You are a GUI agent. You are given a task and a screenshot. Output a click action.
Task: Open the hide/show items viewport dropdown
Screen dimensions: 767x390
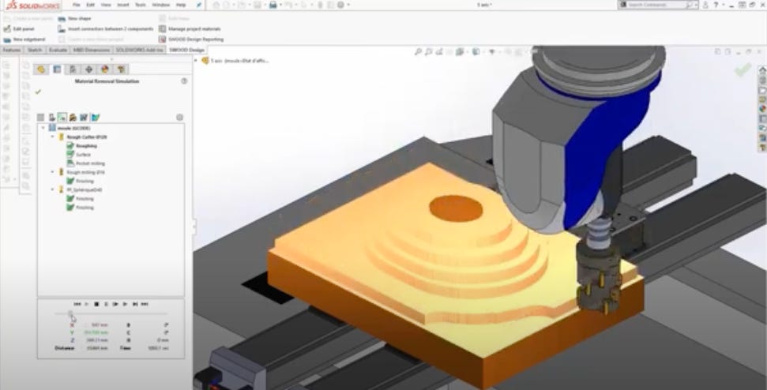(493, 52)
